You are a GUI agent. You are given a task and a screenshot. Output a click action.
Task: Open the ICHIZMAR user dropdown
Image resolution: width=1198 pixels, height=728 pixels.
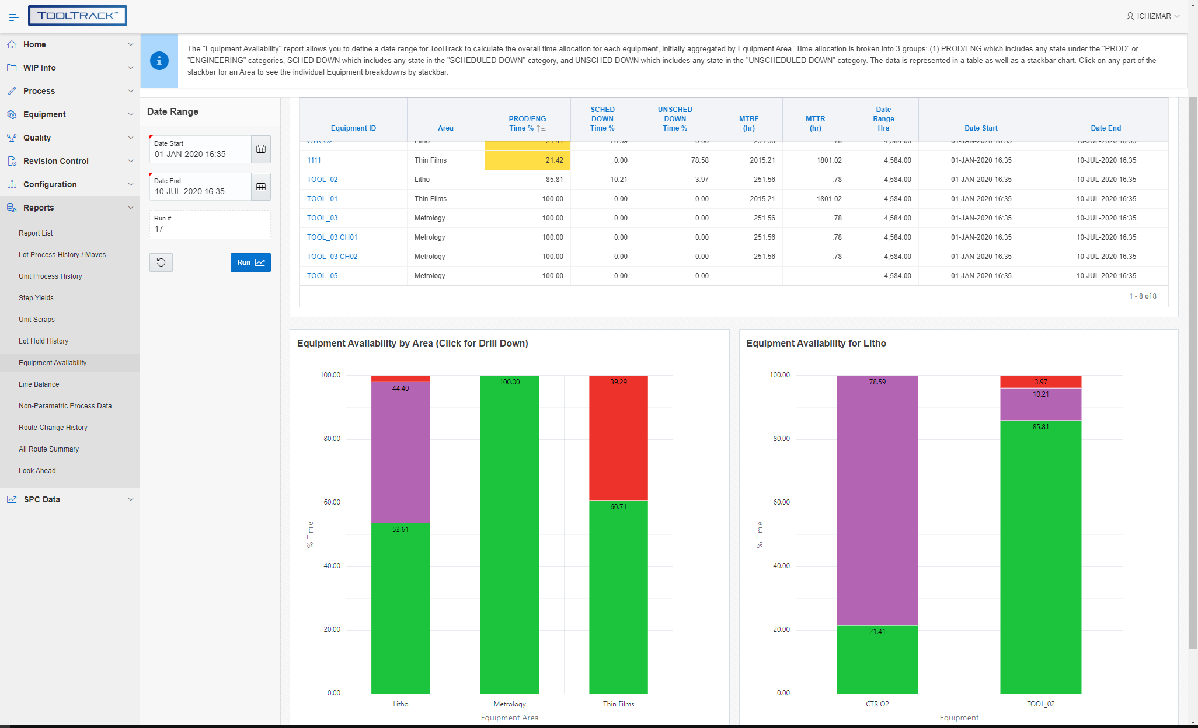(1152, 16)
